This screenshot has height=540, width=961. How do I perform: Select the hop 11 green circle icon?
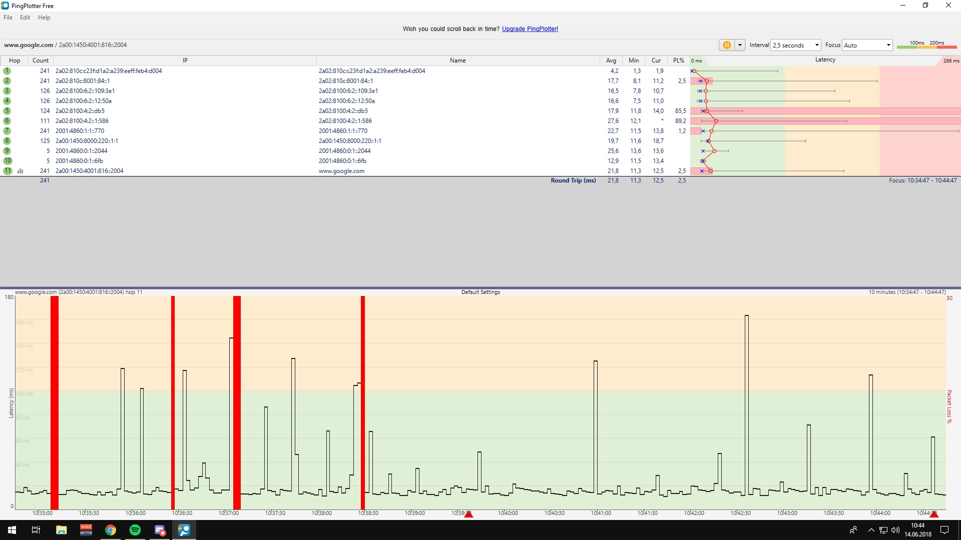[8, 171]
